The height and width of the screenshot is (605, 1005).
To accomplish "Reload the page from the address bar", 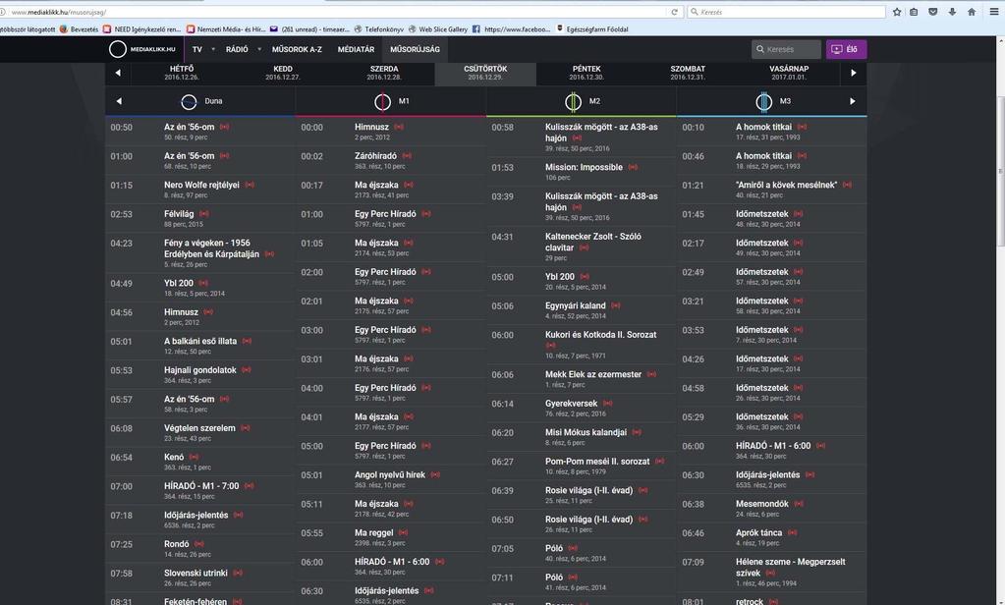I will tap(674, 12).
